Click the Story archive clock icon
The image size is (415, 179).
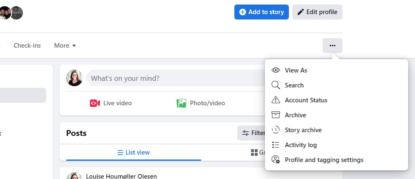tap(276, 130)
